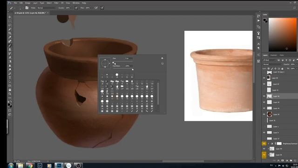Open the Actions panel play icon

258,21
